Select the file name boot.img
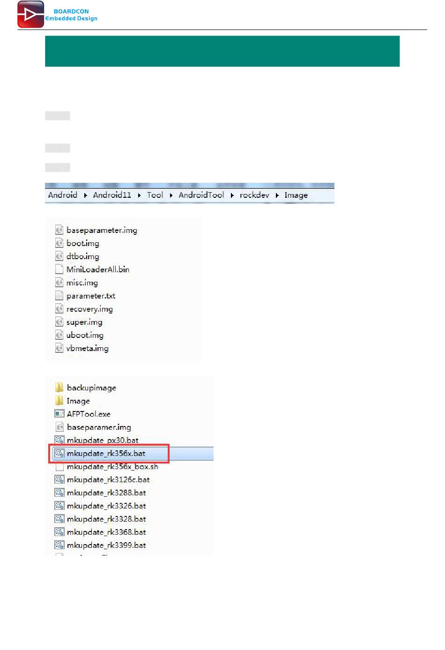This screenshot has height=650, width=445. click(x=83, y=243)
